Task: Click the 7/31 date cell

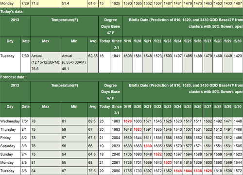Action: click(x=25, y=121)
